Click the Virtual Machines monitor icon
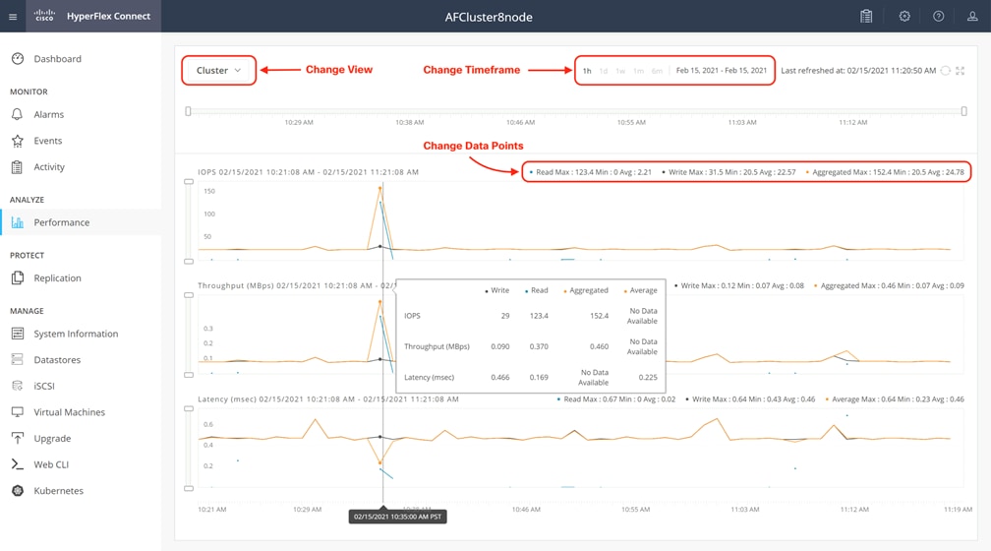 point(17,412)
